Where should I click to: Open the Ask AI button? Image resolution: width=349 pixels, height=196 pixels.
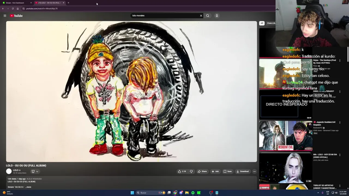click(215, 171)
